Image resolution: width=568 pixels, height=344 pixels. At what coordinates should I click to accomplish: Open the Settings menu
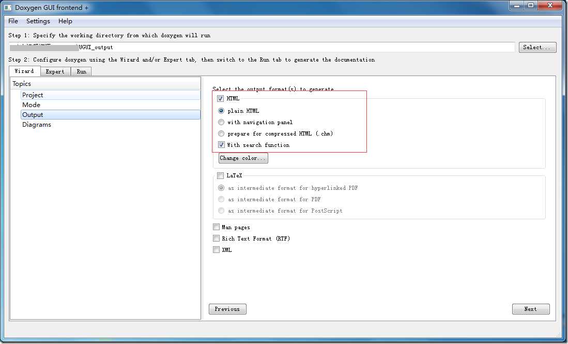(x=38, y=21)
